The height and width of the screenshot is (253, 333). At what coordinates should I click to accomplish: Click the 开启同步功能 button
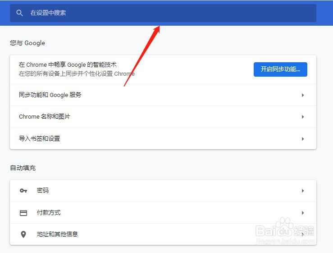point(280,69)
